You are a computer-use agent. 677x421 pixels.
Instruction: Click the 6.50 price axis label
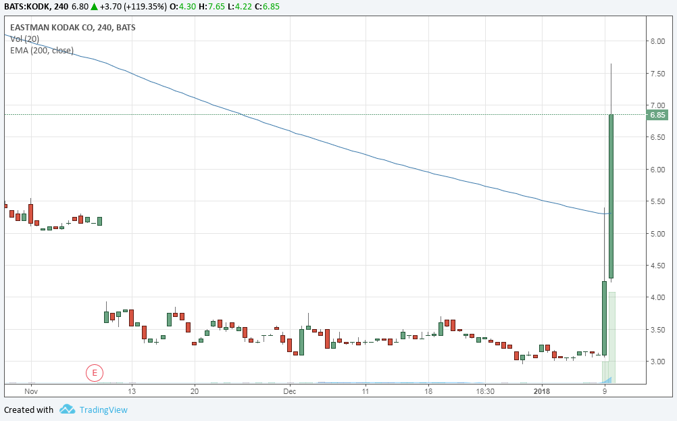(657, 137)
